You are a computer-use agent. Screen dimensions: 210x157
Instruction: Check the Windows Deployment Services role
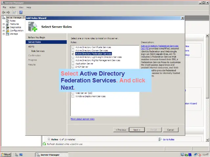[73, 96]
